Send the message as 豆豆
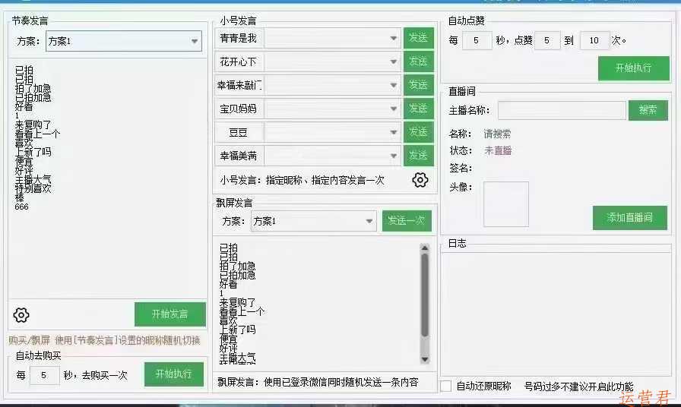 (x=418, y=132)
